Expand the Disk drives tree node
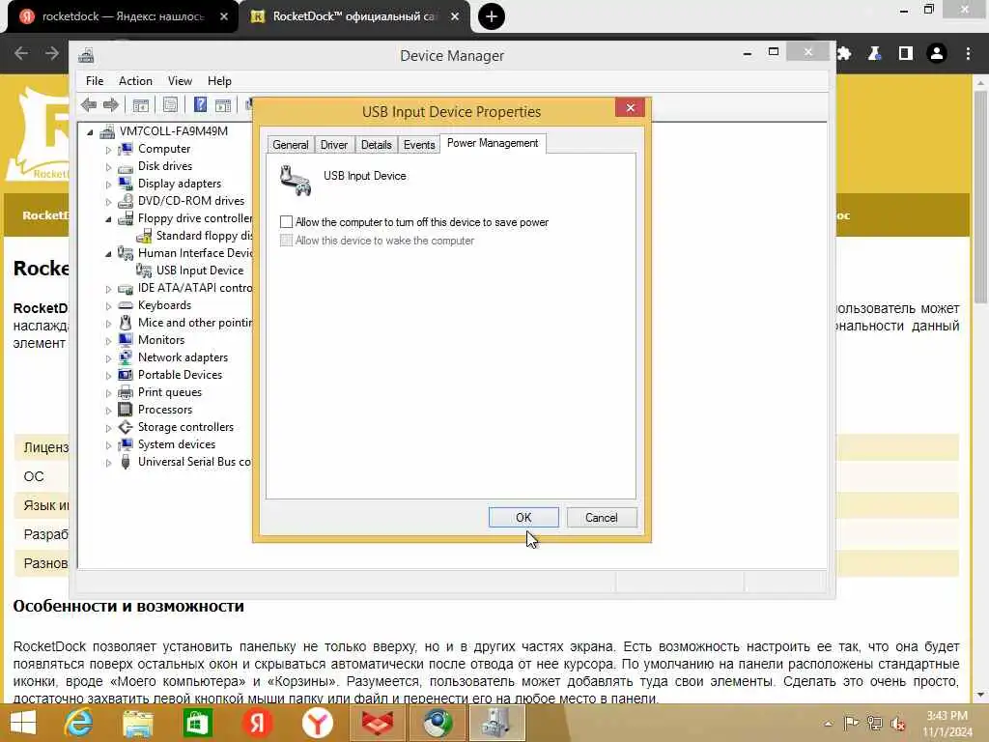989x742 pixels. pyautogui.click(x=108, y=167)
